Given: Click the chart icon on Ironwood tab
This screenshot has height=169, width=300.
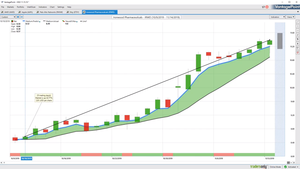Looking at the screenshot, I should coord(84,12).
